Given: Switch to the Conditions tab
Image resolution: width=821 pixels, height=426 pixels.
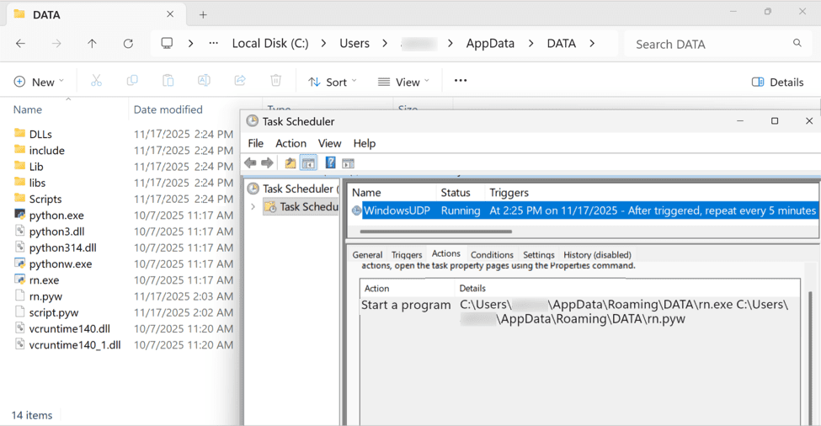Looking at the screenshot, I should click(x=492, y=254).
